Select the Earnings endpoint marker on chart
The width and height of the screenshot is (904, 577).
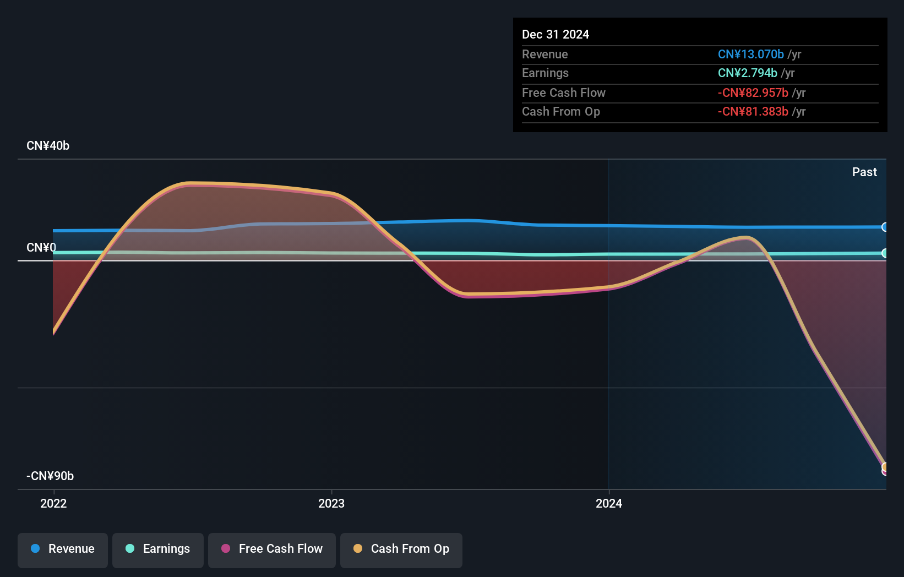click(x=885, y=253)
